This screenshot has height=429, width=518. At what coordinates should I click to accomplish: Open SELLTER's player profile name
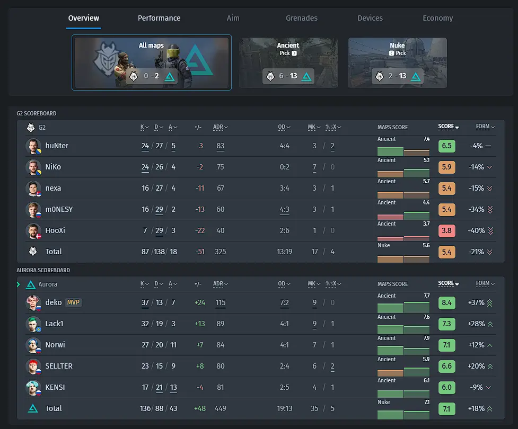[x=59, y=367]
